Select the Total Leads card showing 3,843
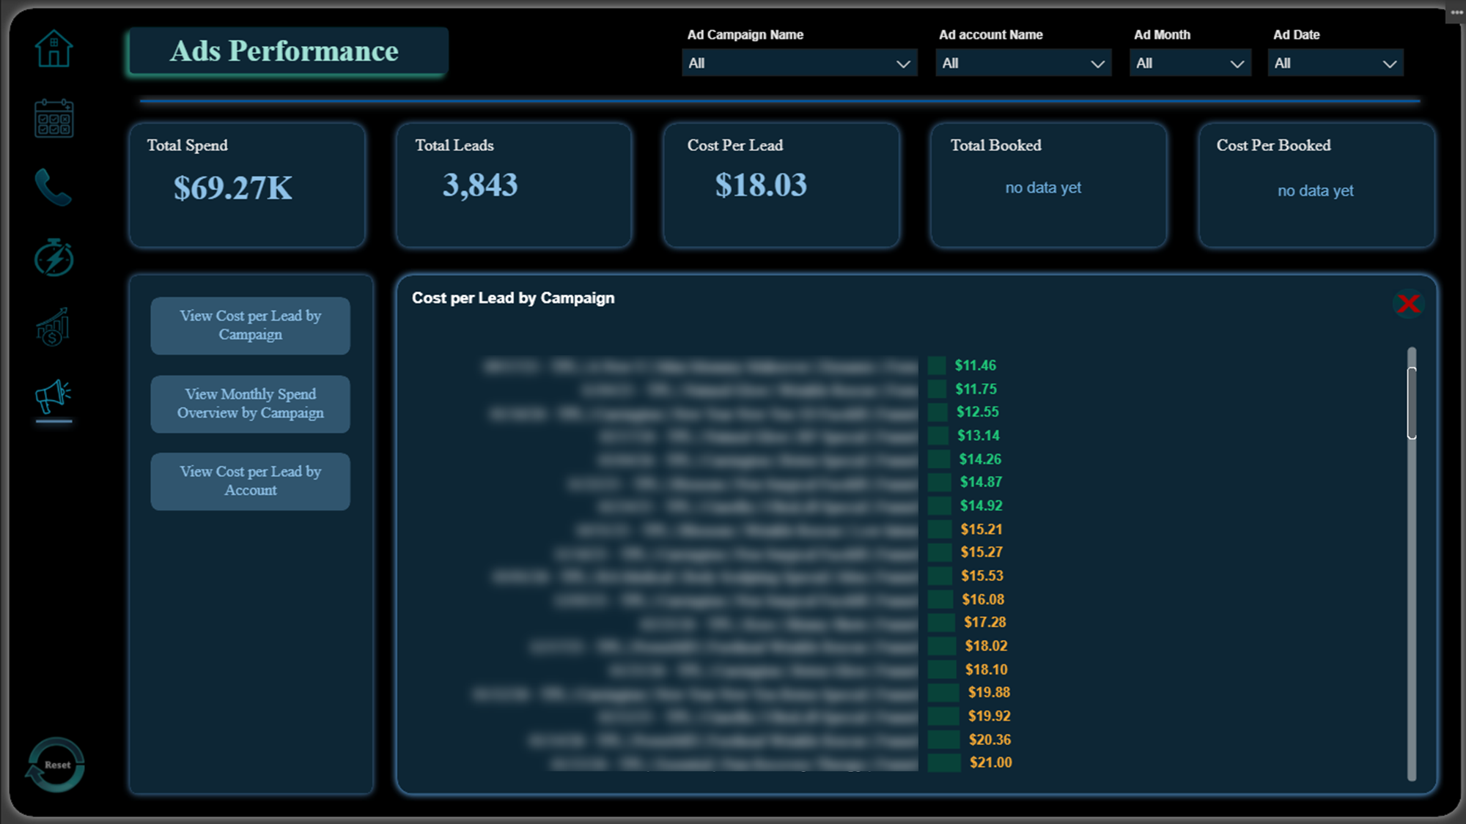This screenshot has width=1466, height=824. click(513, 185)
